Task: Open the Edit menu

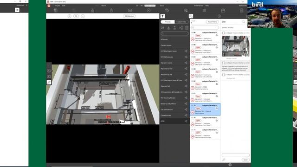Action: [x=64, y=6]
